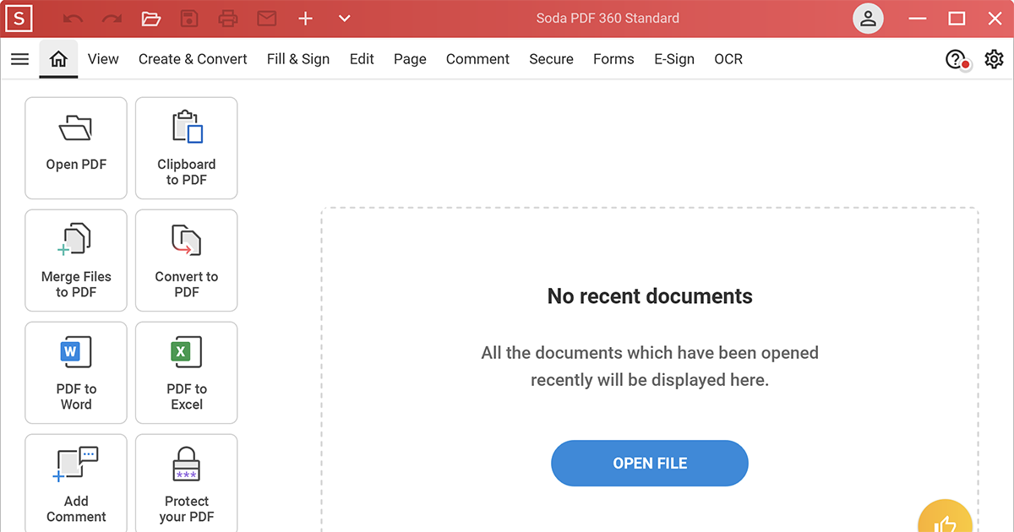Expand the quick access toolbar chevron
The height and width of the screenshot is (532, 1014).
pyautogui.click(x=344, y=19)
